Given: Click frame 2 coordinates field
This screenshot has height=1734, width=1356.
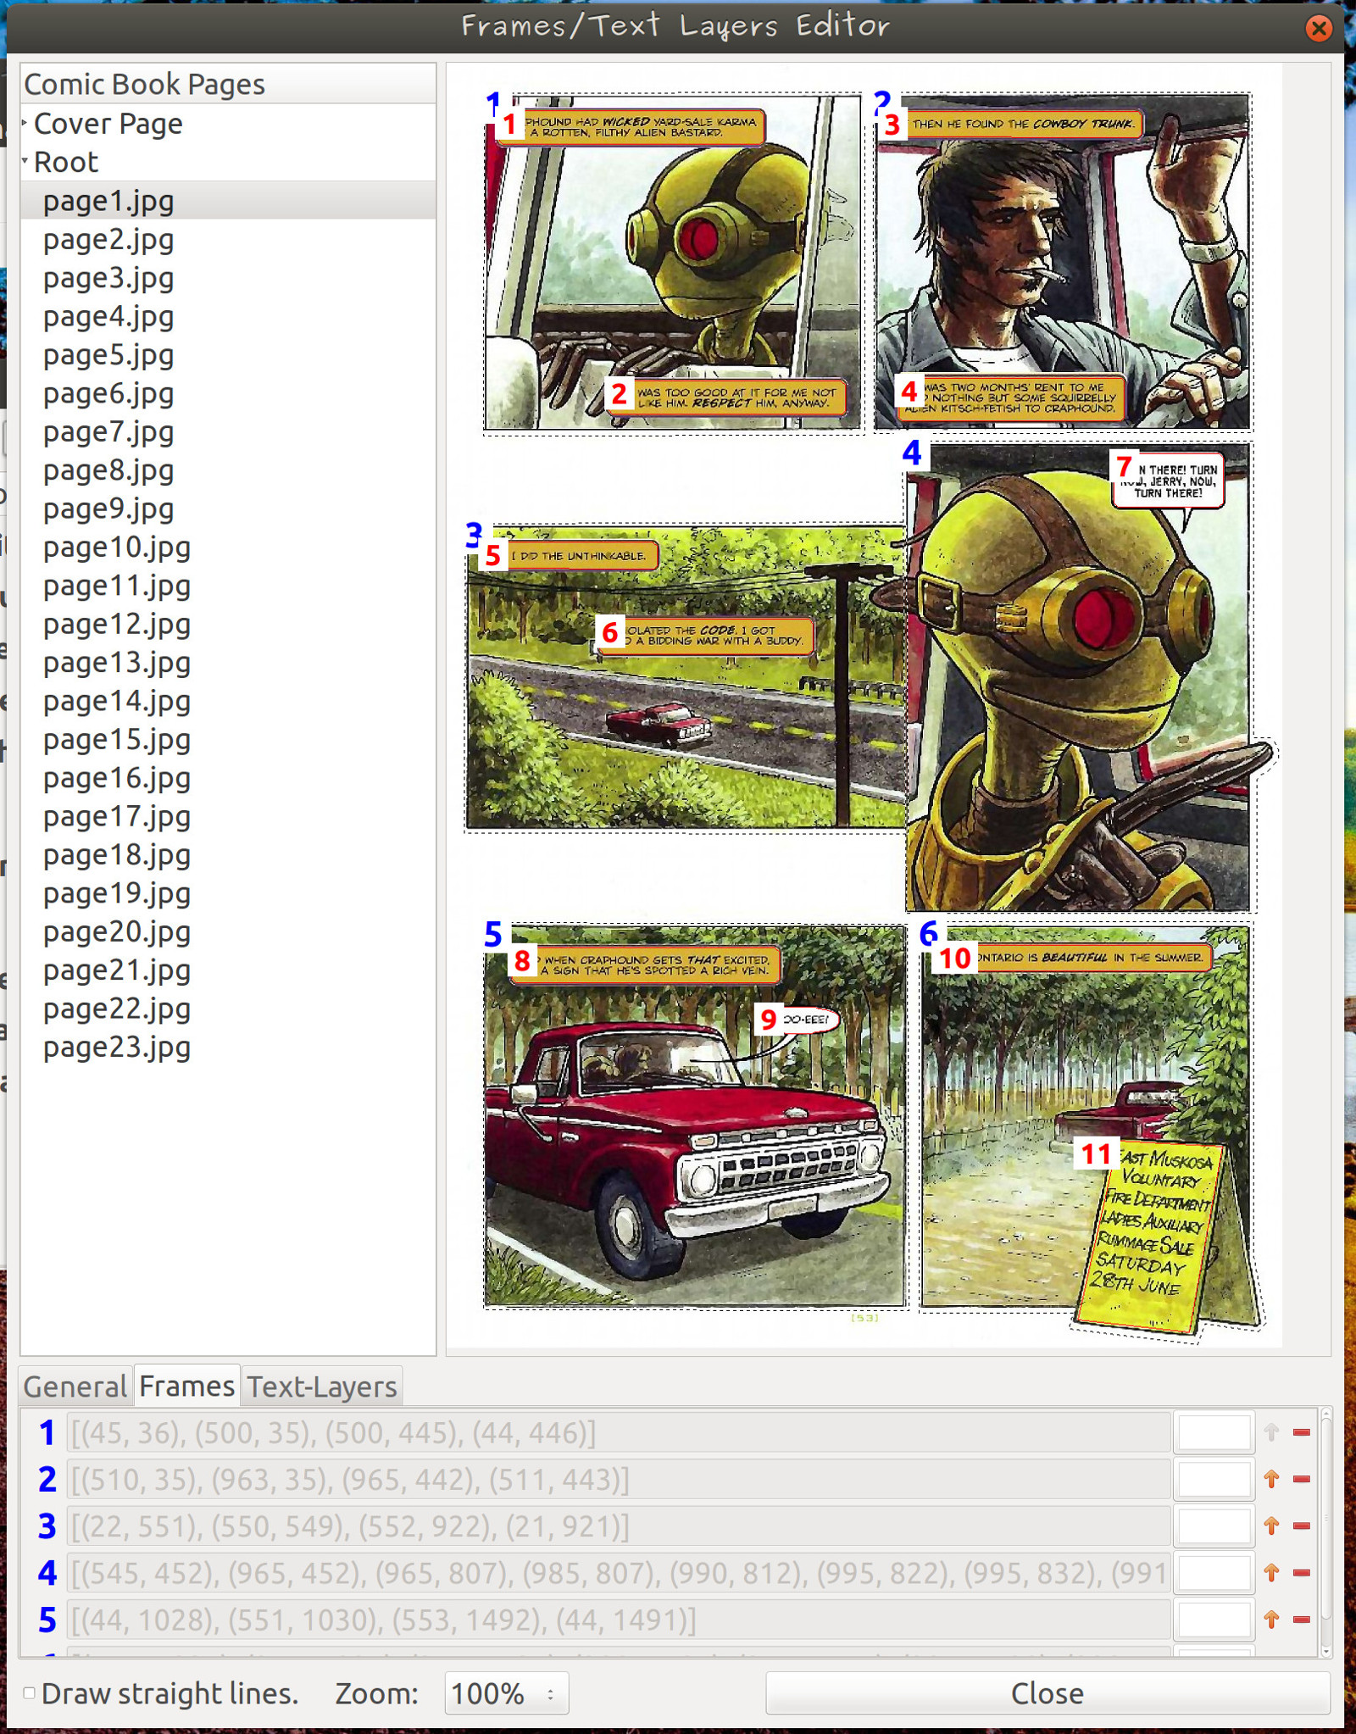Looking at the screenshot, I should (x=619, y=1479).
